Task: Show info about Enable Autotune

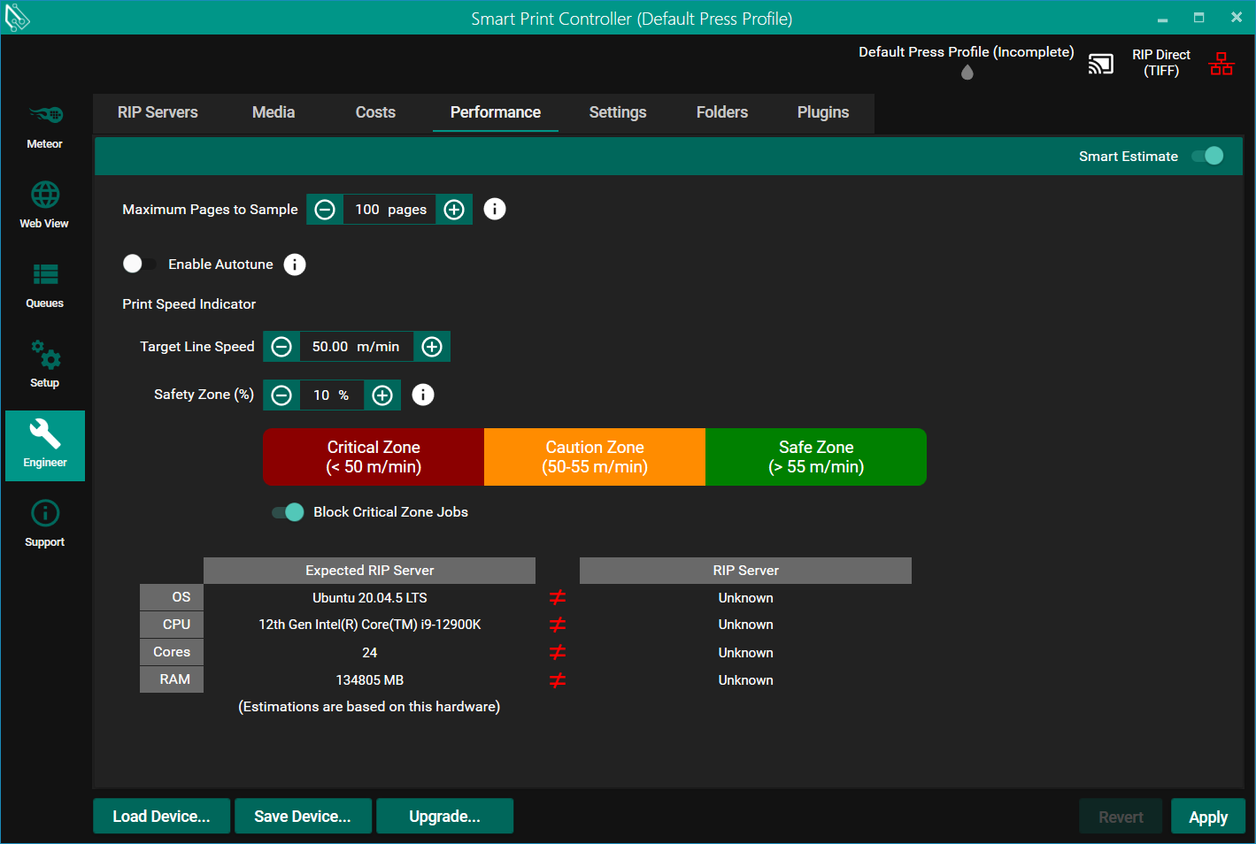Action: pos(295,265)
